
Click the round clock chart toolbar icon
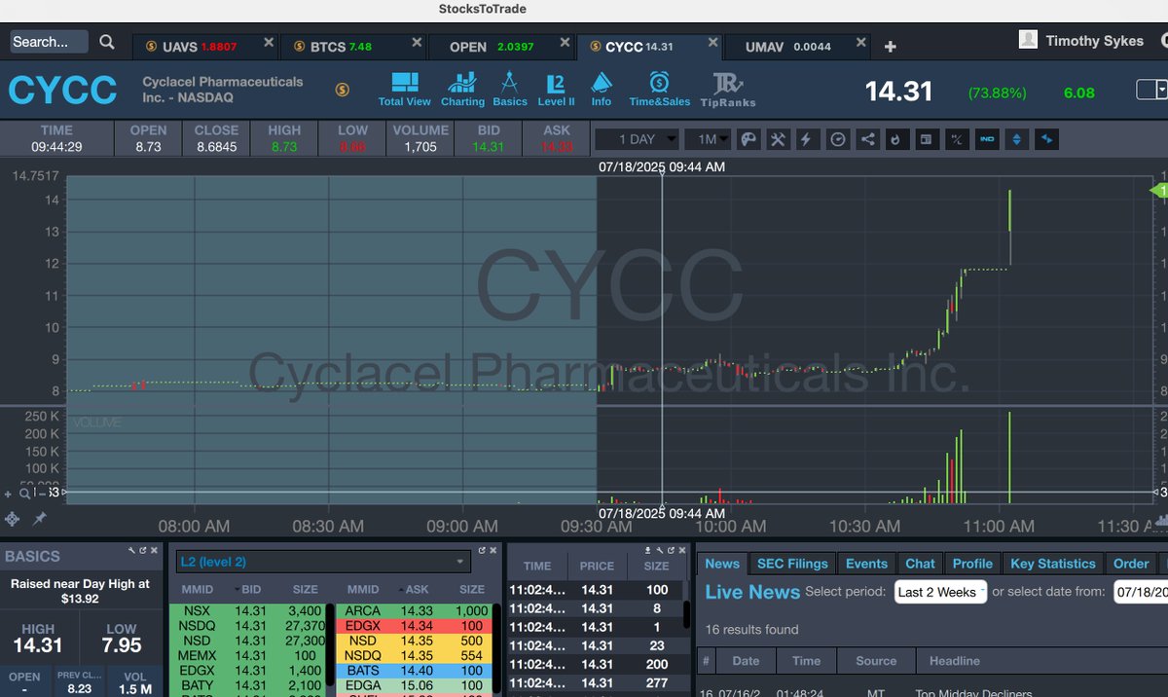pos(837,139)
